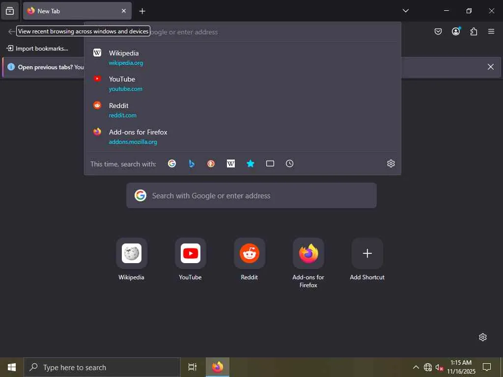The image size is (503, 377).
Task: Open the new tab personalize gear icon
Action: click(x=483, y=337)
